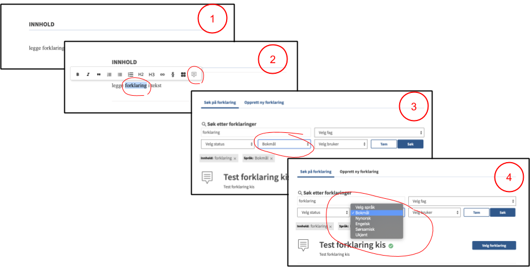Insert a block quote via toolbar
Viewport: 530px width, 268px height.
point(98,74)
